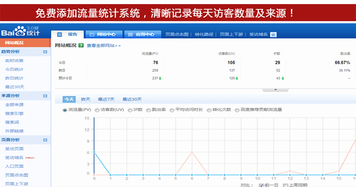Viewport: 356px width, 187px height.
Task: Click yesterday's bounce rate 36.11%
Action: coord(345,71)
